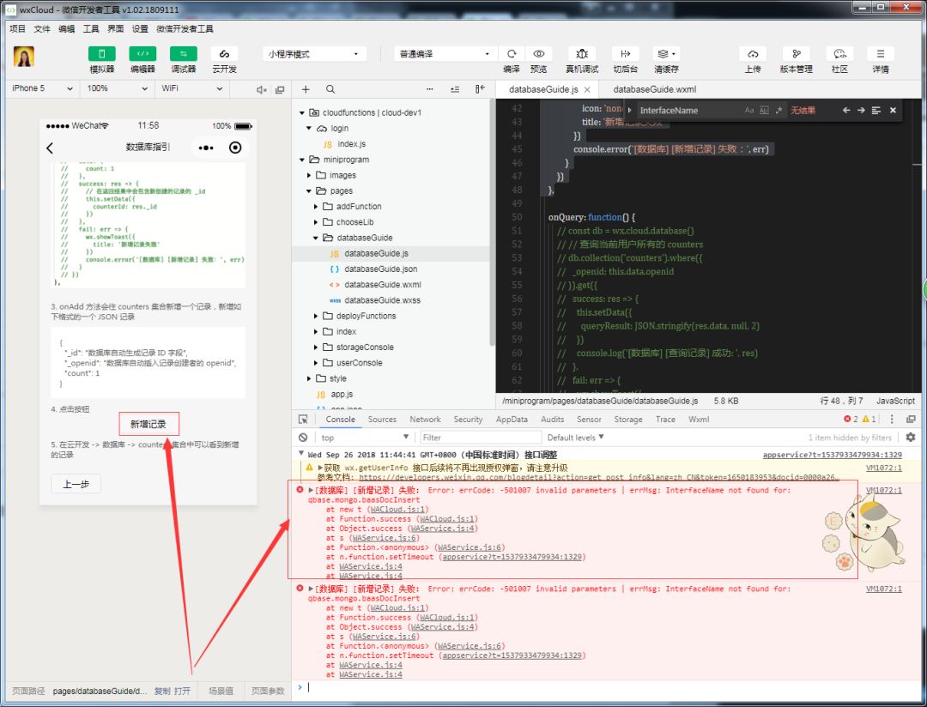The width and height of the screenshot is (927, 707).
Task: Collapse the cloudfunctions folder
Action: [x=302, y=112]
